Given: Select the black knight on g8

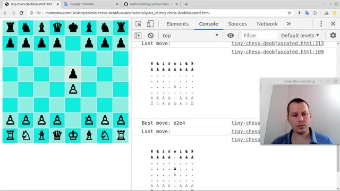Looking at the screenshot, I should pos(105,28).
